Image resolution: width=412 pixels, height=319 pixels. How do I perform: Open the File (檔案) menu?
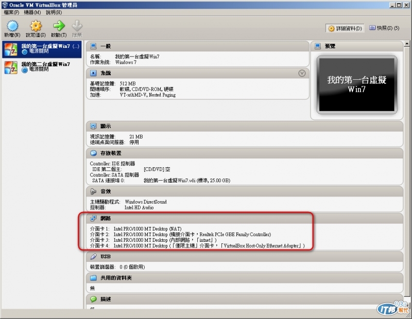[x=11, y=12]
